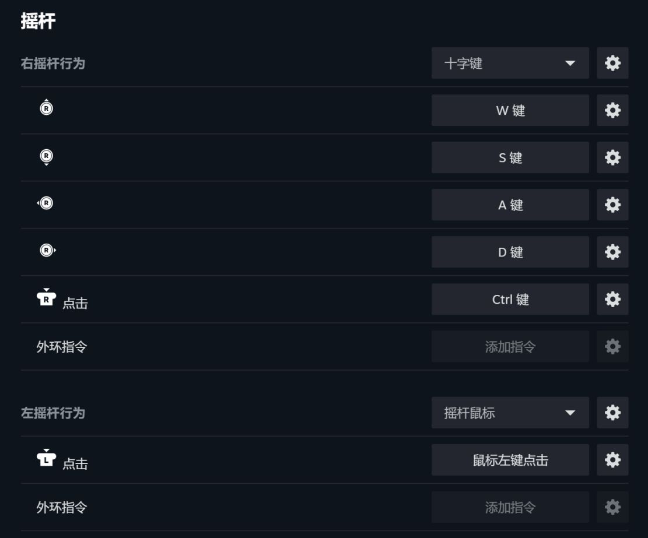Click 添加指令 for right stick outer ring
This screenshot has width=648, height=538.
510,347
